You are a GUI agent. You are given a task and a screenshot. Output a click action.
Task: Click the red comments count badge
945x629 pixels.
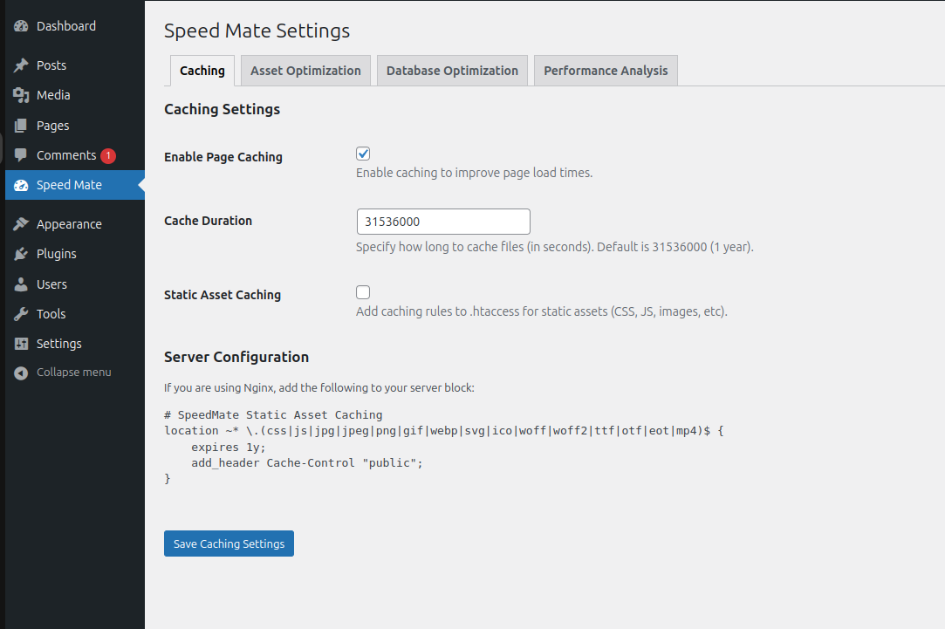[108, 155]
